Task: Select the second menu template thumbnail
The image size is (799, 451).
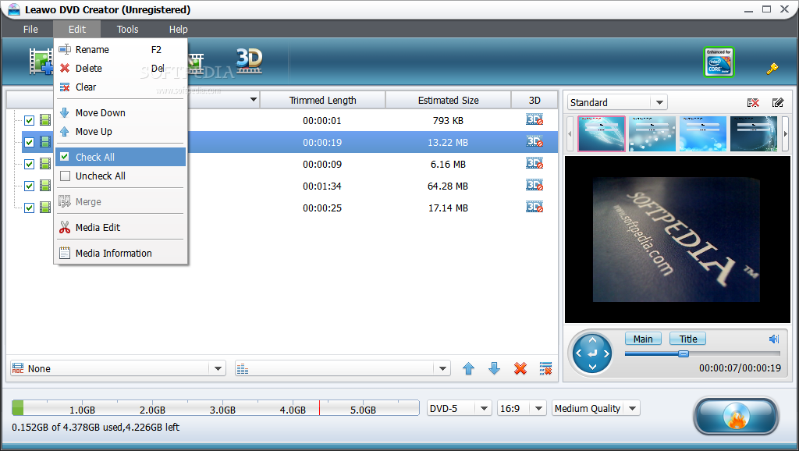Action: tap(652, 134)
